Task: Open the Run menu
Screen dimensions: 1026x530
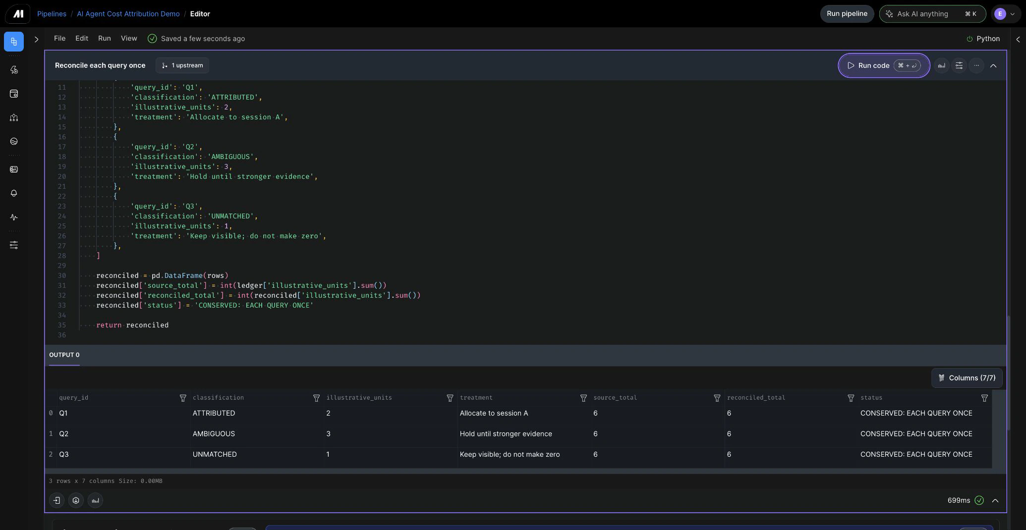Action: [104, 38]
